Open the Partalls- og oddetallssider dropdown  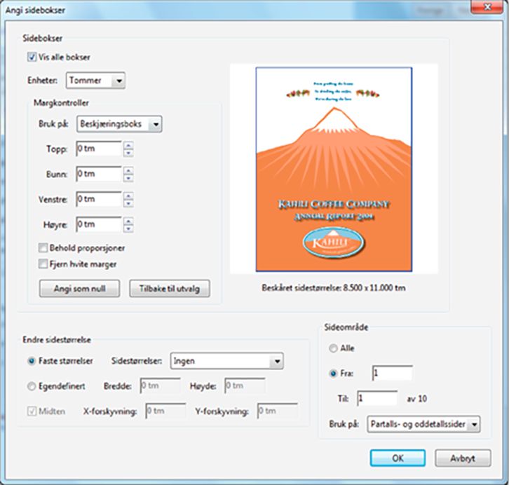tap(423, 424)
